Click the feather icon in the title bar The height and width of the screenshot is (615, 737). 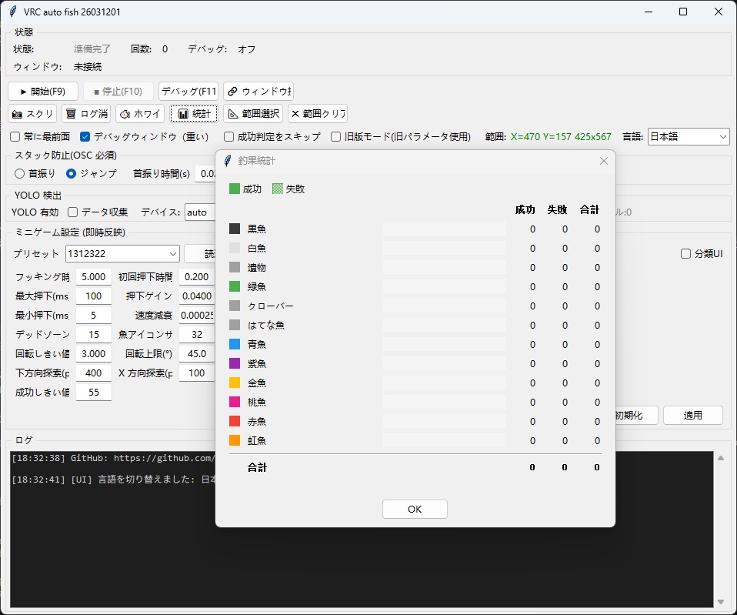(13, 12)
